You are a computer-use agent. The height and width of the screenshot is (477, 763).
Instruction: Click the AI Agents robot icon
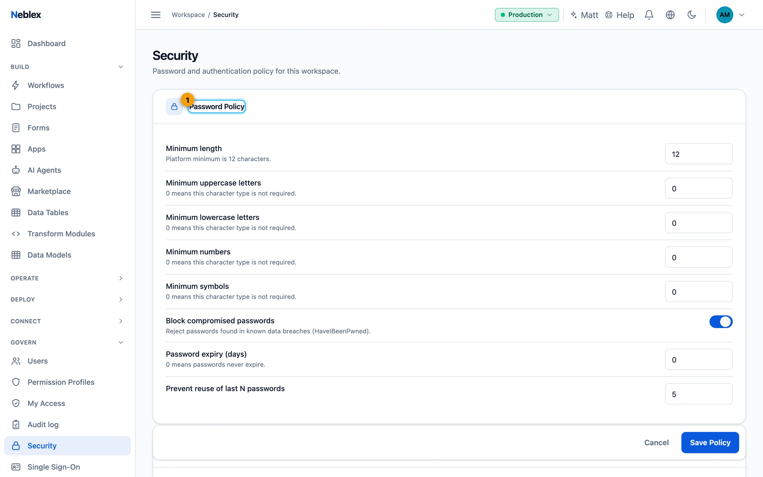point(16,170)
